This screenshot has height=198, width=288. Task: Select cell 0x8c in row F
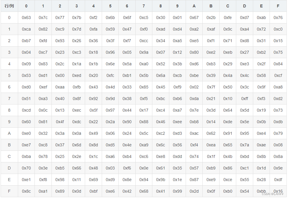pyautogui.click(x=26, y=191)
